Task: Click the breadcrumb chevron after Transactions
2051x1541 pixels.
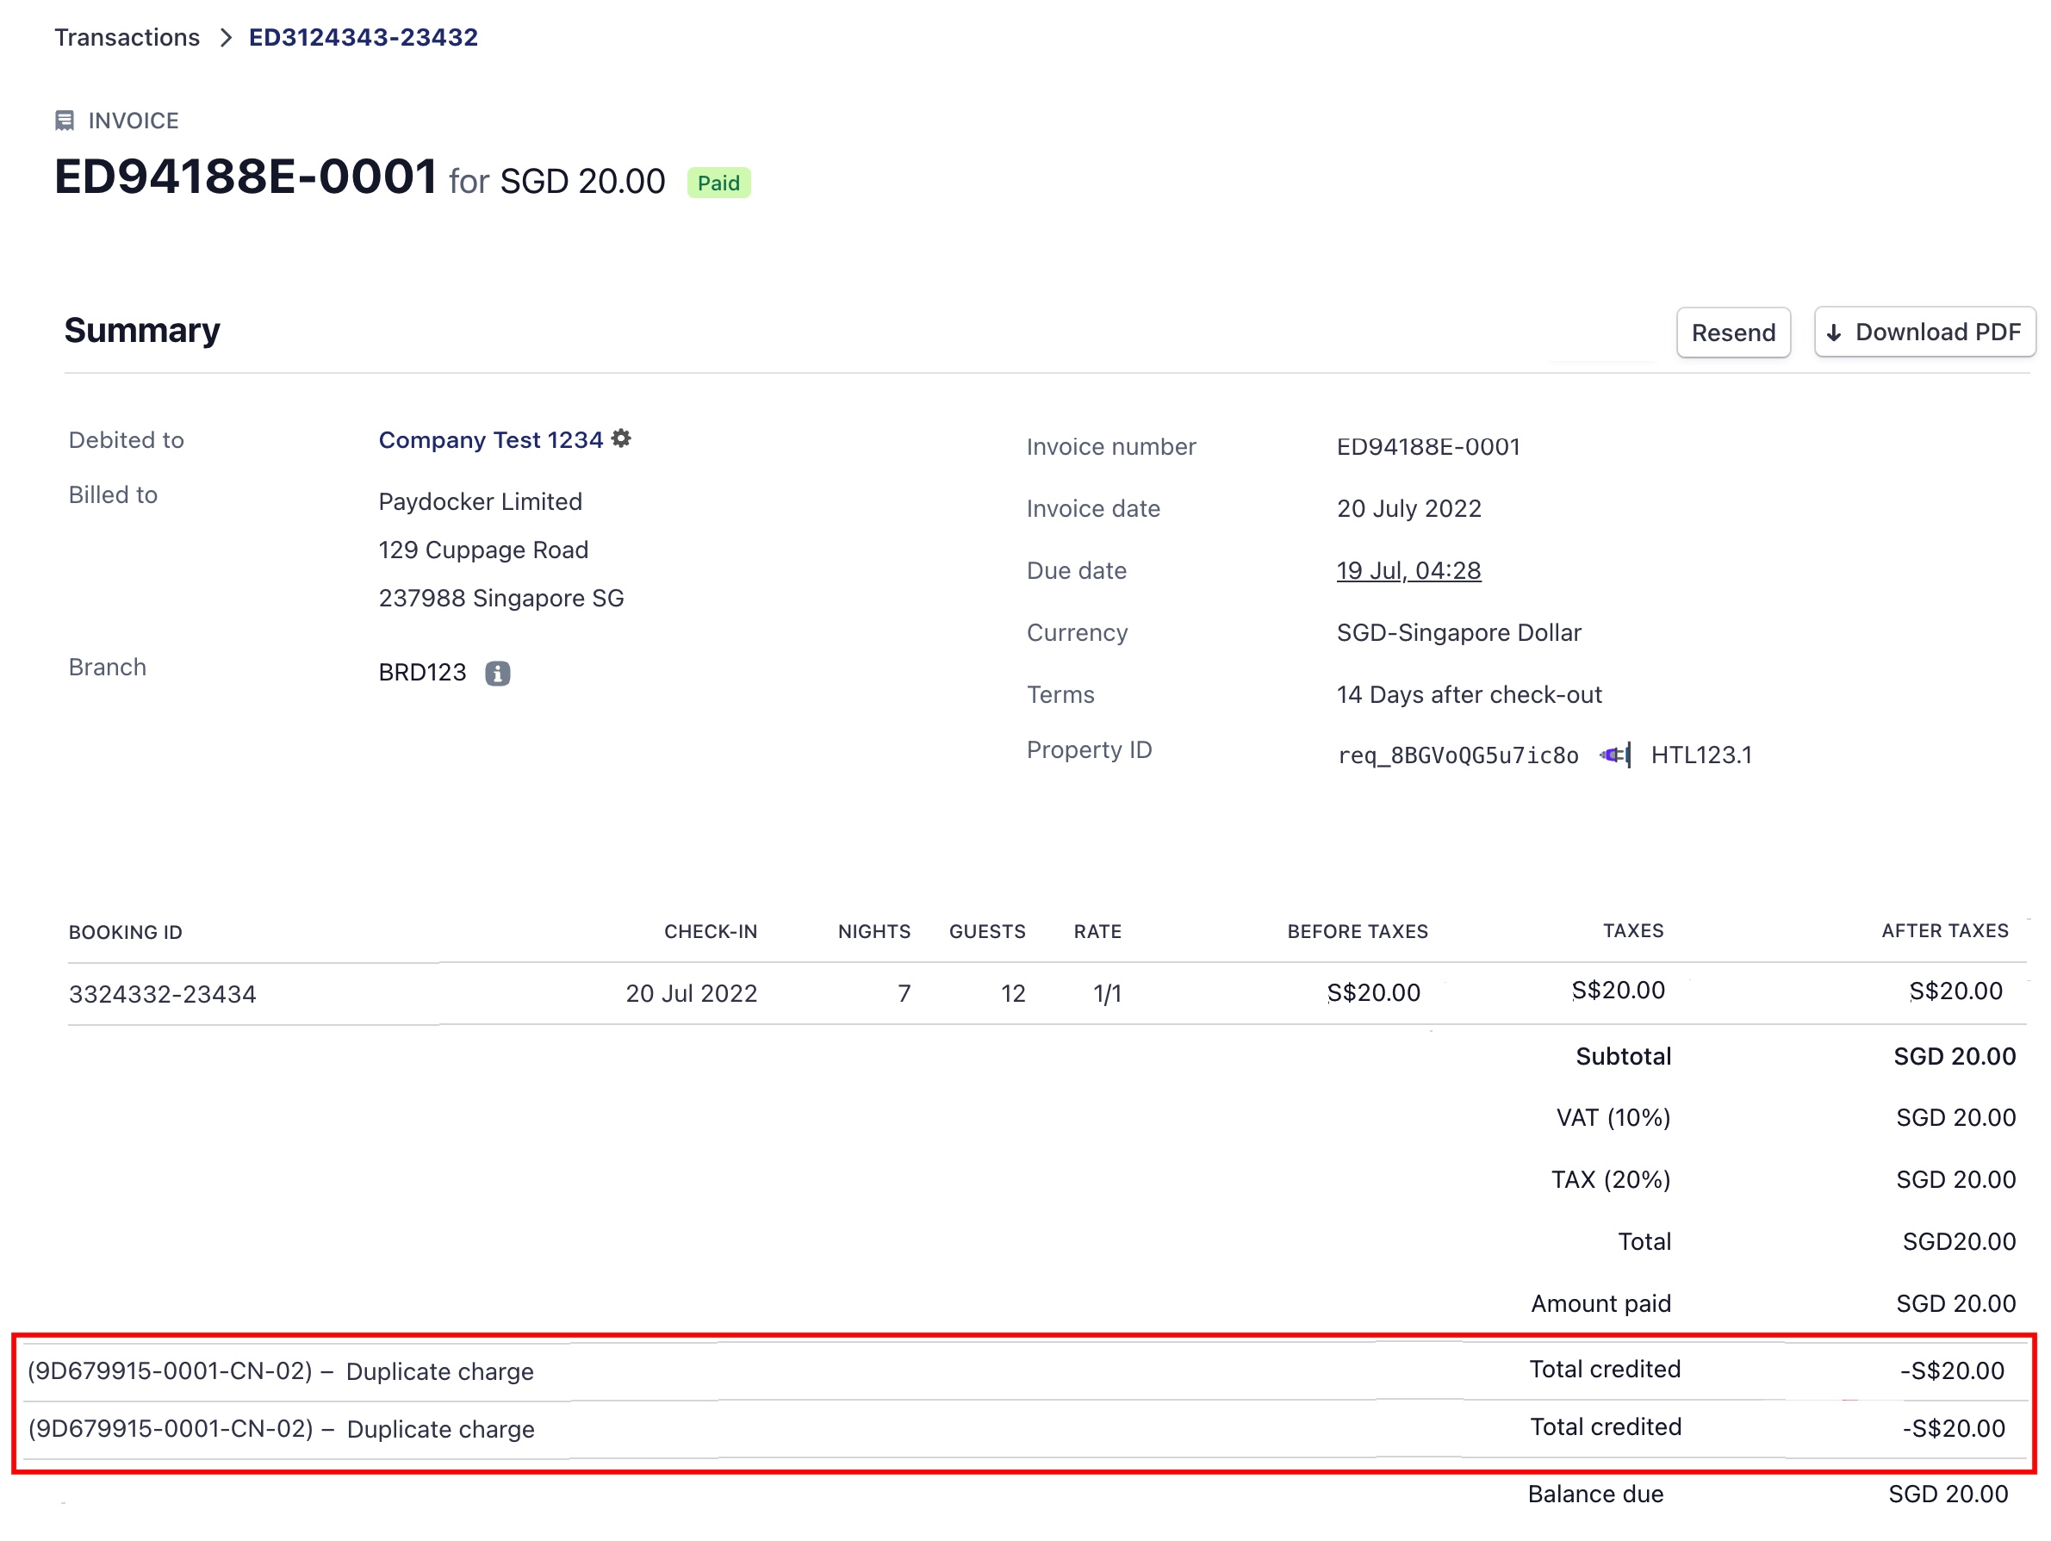Action: click(226, 38)
